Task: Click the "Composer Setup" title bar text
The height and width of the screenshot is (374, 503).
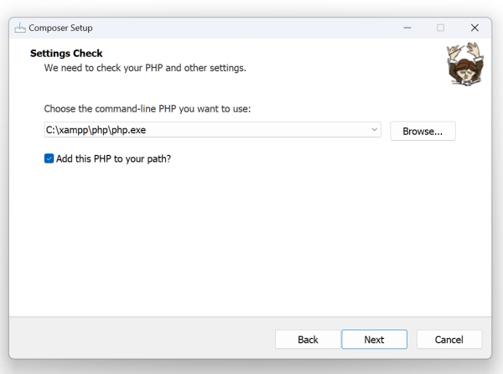Action: pos(60,28)
